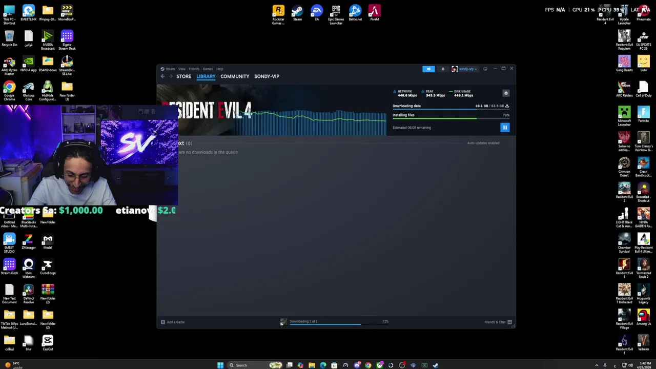Viewport: 656px width, 369px height.
Task: Show hidden system tray icons chevron
Action: pyautogui.click(x=597, y=365)
